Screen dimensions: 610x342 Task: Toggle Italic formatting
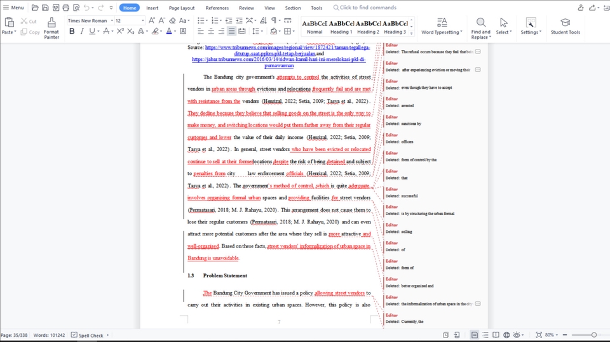click(x=82, y=31)
